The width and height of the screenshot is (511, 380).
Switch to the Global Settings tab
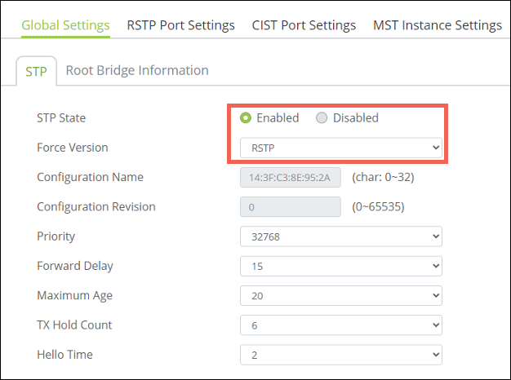click(x=65, y=25)
